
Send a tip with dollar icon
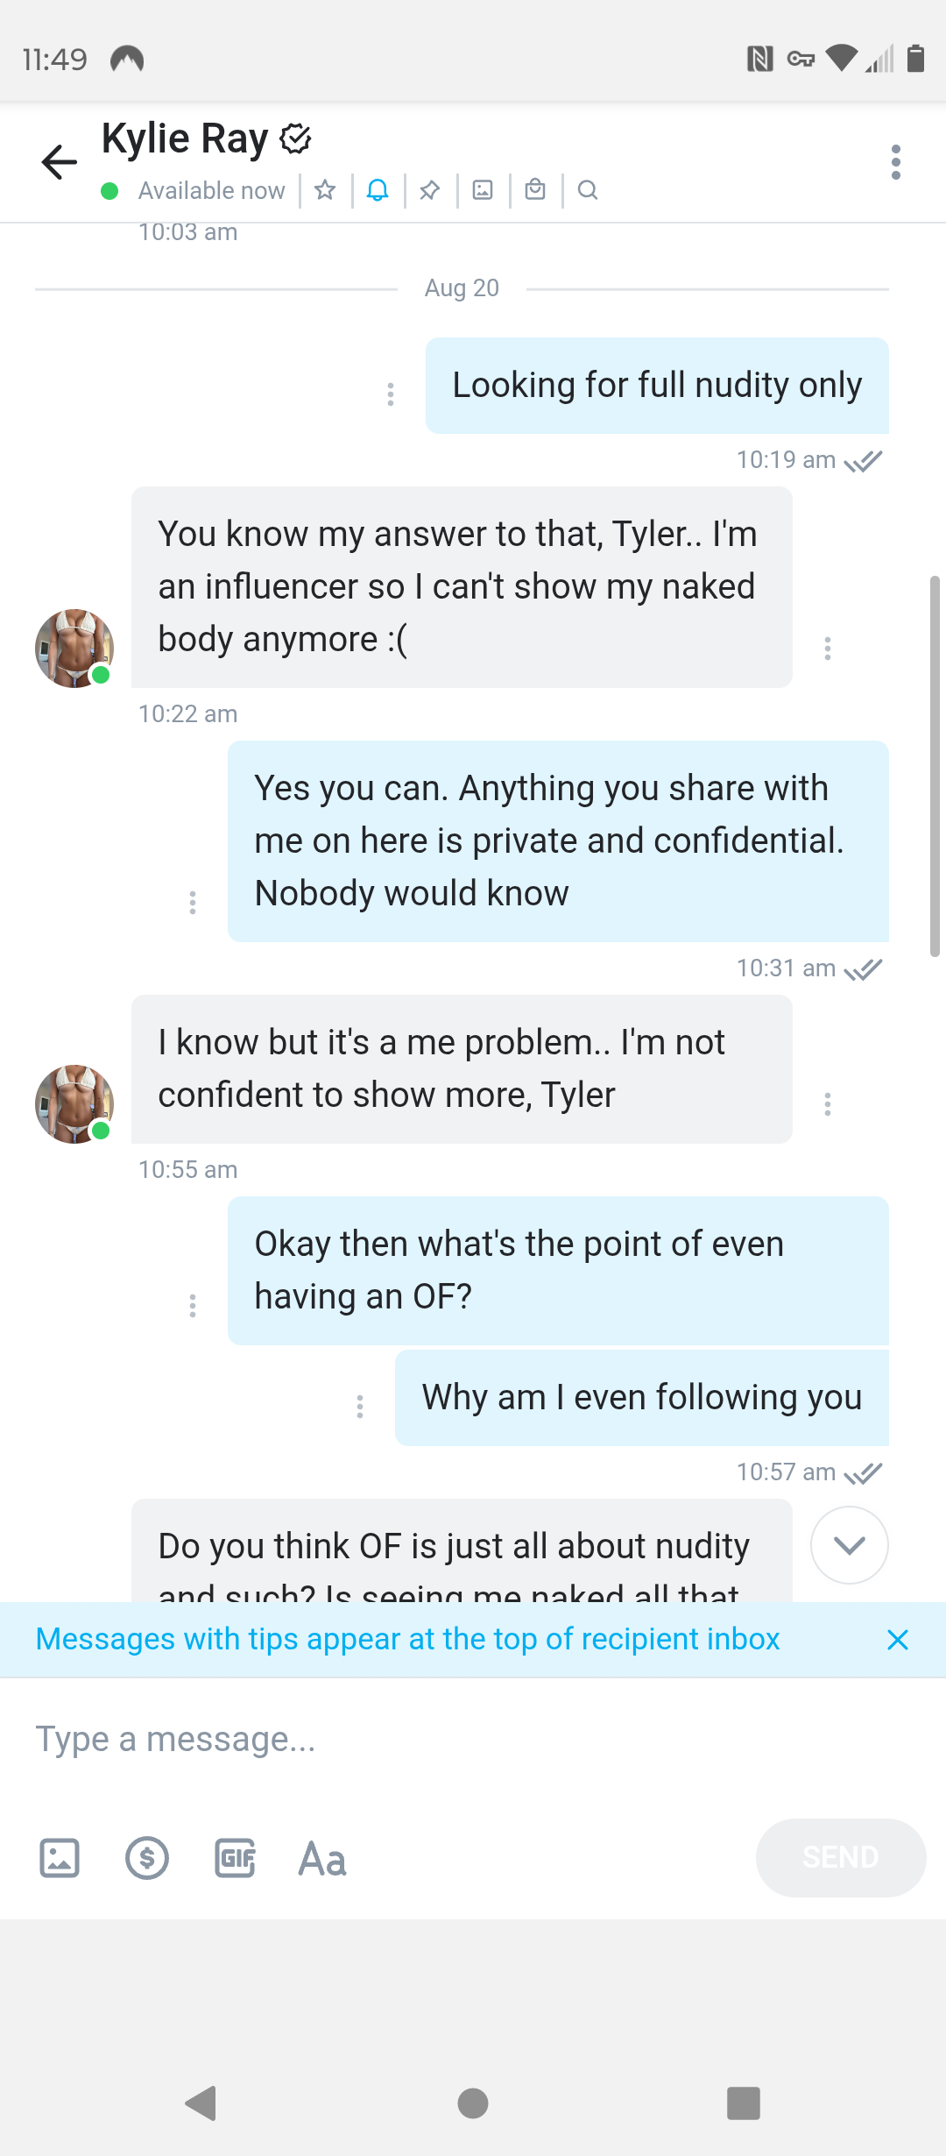click(x=147, y=1858)
